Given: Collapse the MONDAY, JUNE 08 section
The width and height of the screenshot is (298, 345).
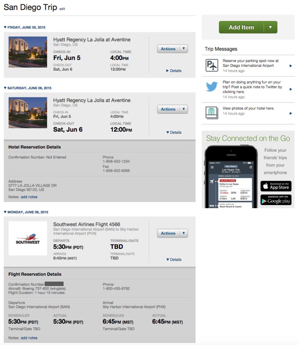Looking at the screenshot, I should (x=4, y=212).
